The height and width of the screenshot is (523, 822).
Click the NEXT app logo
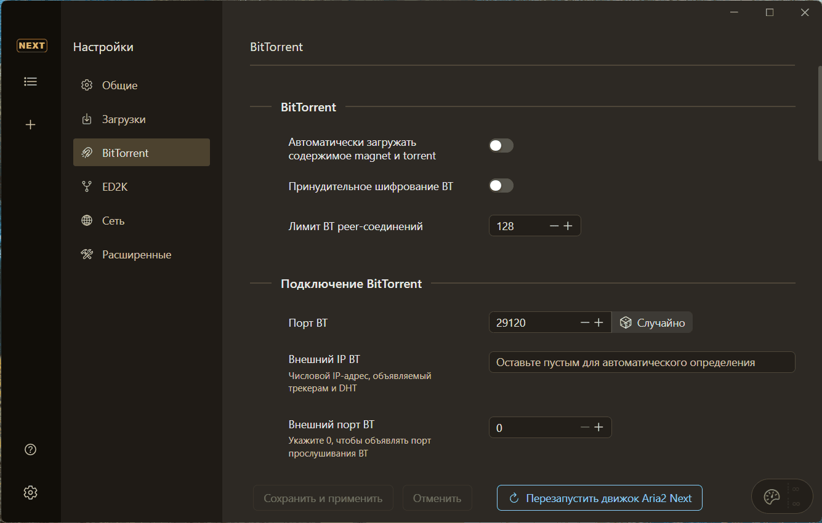click(31, 46)
